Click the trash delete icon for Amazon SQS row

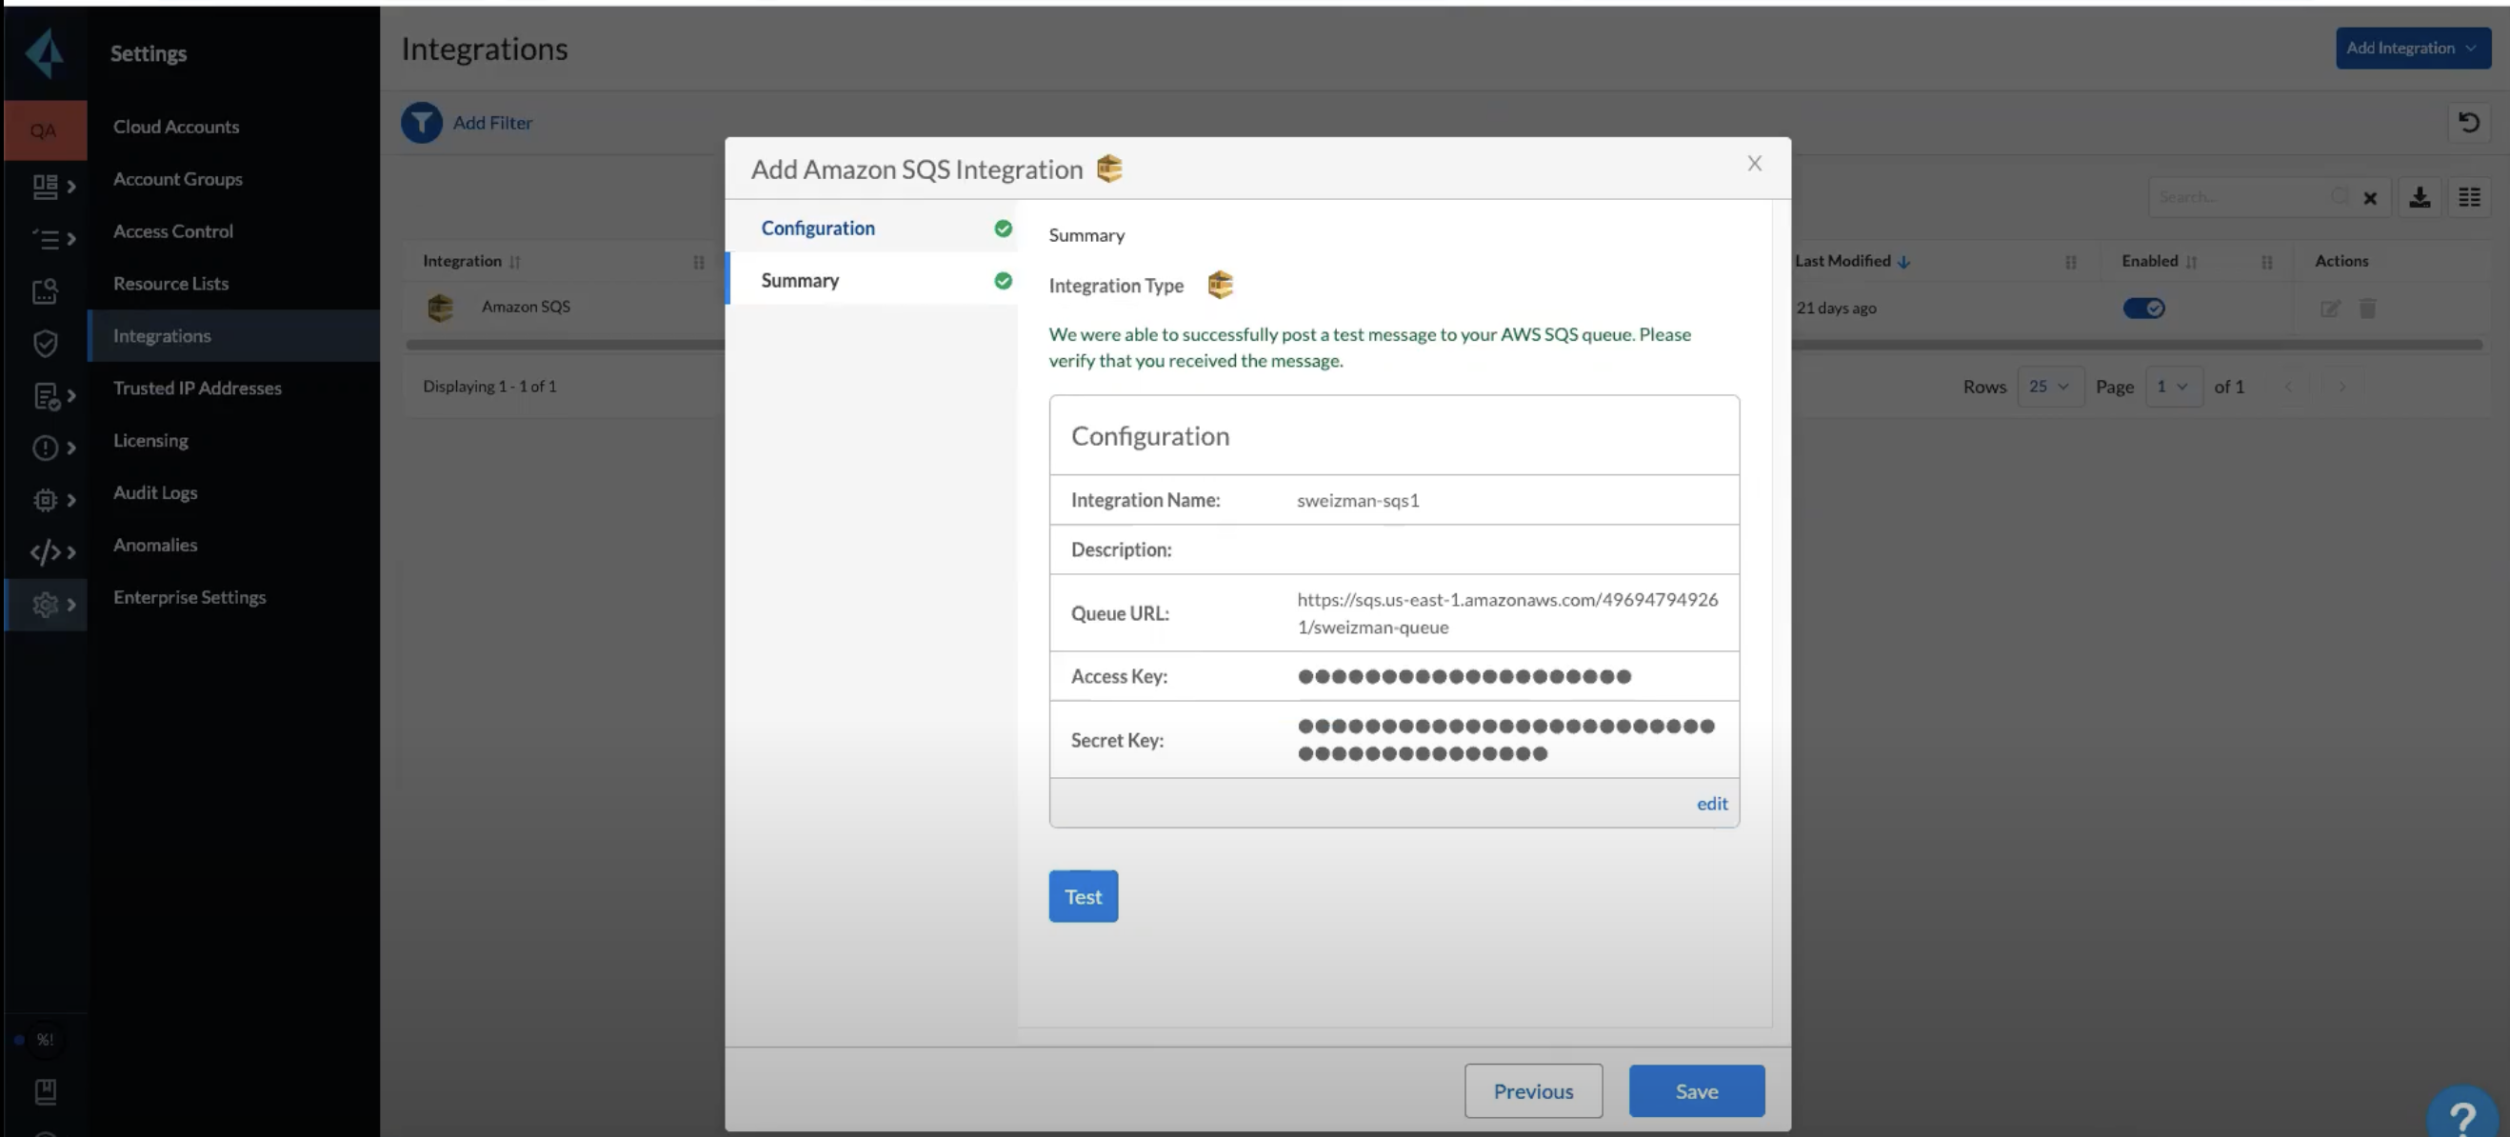point(2367,309)
